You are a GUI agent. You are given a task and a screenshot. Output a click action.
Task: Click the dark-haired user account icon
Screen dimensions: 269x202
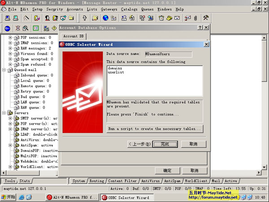47,18
